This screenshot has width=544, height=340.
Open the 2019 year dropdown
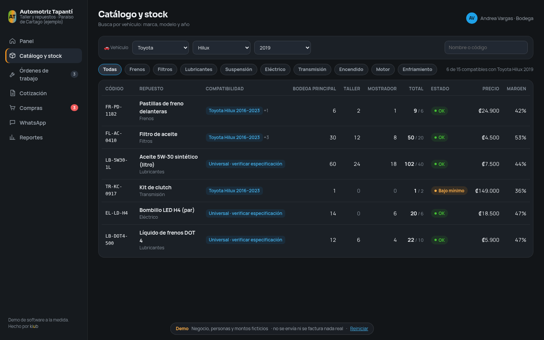point(283,48)
